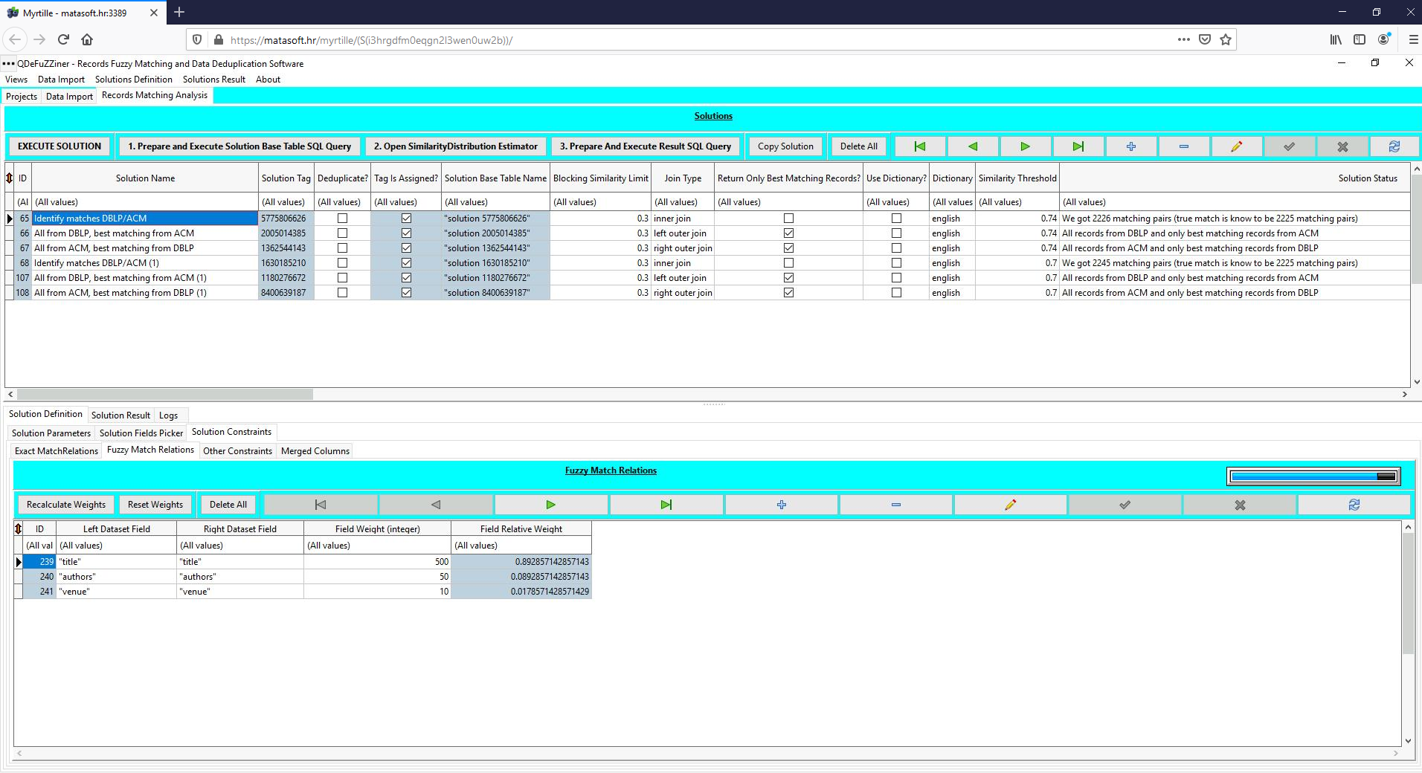Viewport: 1422px width, 773px height.
Task: Click the EXECUTE SOLUTION button
Action: coord(59,146)
